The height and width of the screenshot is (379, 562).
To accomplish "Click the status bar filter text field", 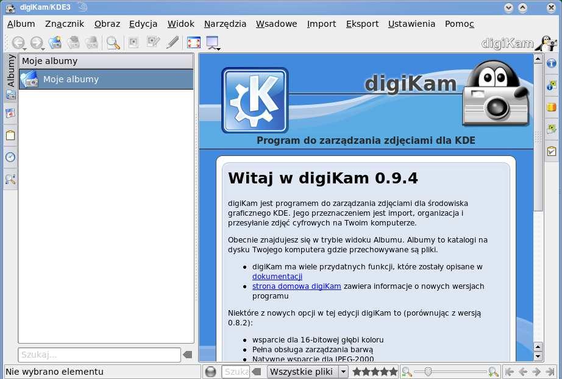I will (235, 372).
